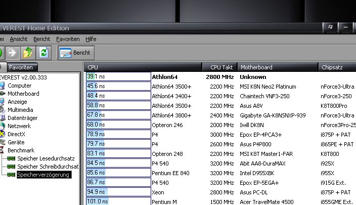Click the memory chip icon beside Speicher Lesedurchsatz

[11, 158]
